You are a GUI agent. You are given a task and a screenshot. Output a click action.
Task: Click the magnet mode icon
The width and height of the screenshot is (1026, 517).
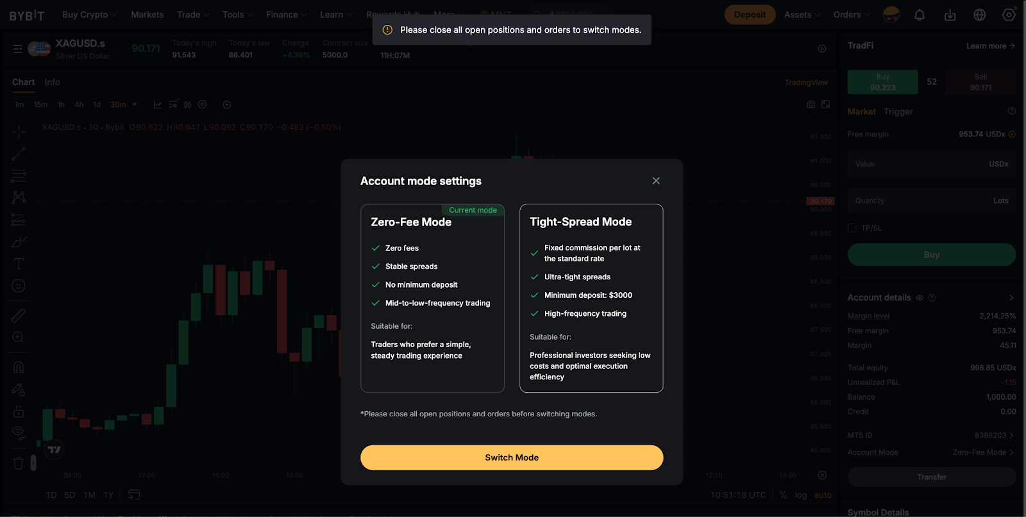[x=19, y=368]
